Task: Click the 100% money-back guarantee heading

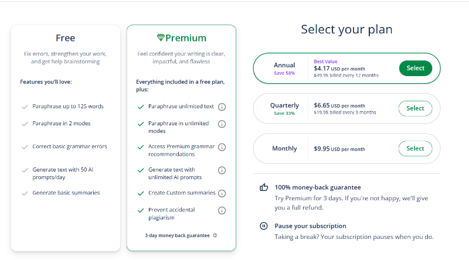Action: click(318, 187)
